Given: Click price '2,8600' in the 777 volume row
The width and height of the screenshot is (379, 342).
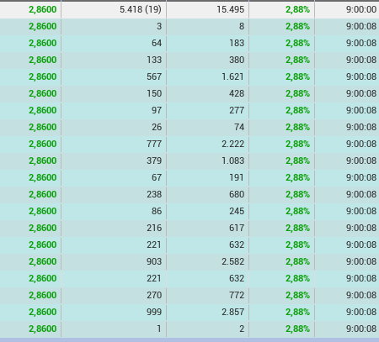Looking at the screenshot, I should coord(43,144).
